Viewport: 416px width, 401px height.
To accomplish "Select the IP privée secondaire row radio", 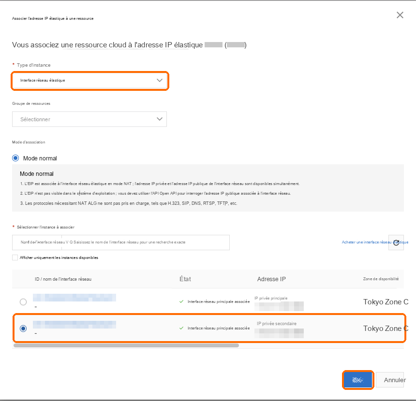I will point(23,329).
